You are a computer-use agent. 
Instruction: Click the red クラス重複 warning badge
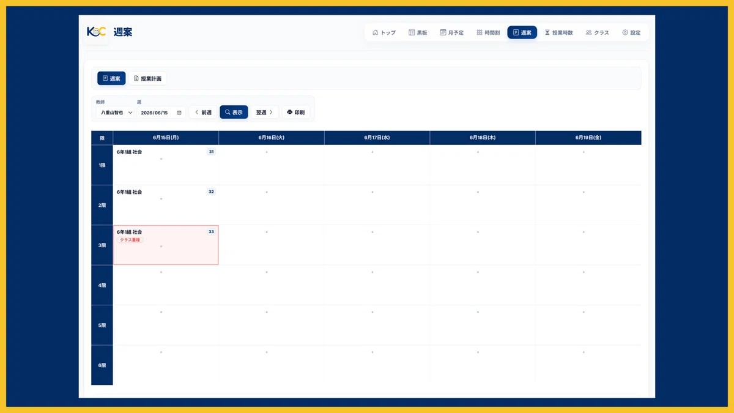coord(130,240)
